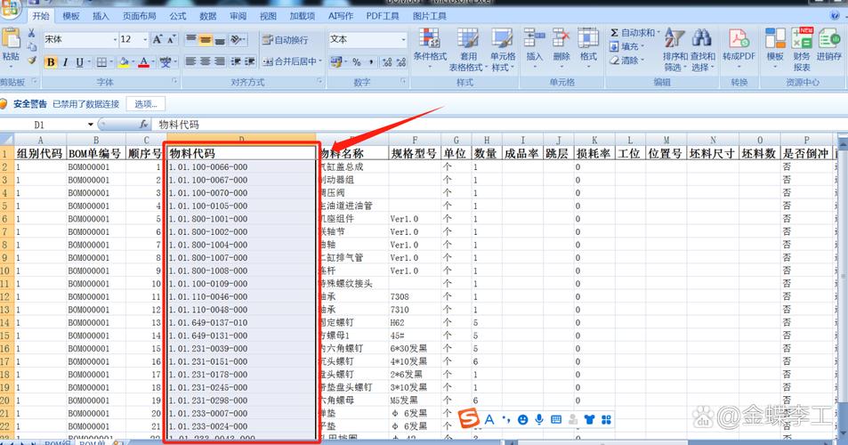Switch to the Insert (插入) ribbon tab
This screenshot has height=445, width=848.
[x=101, y=16]
